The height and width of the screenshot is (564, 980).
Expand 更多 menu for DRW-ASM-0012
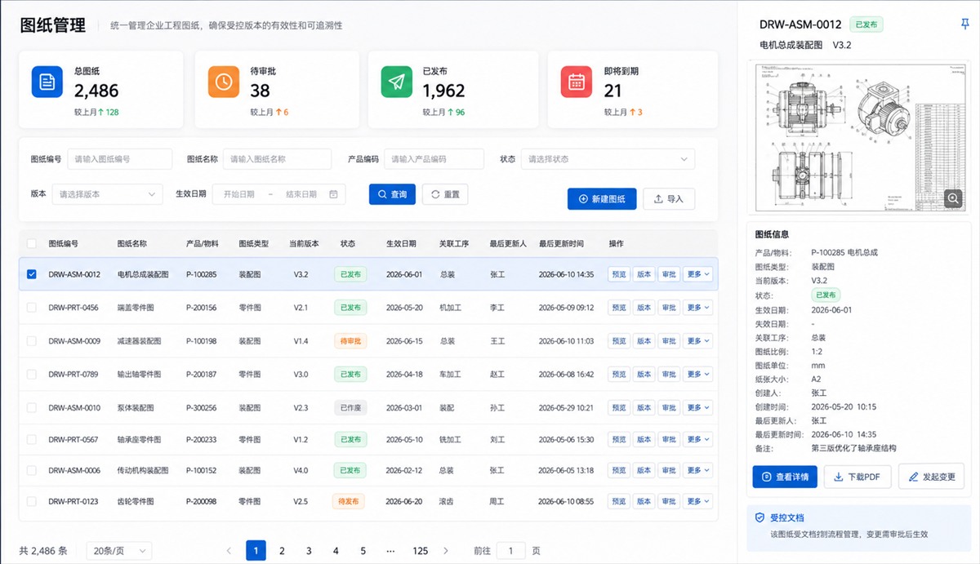pyautogui.click(x=697, y=274)
